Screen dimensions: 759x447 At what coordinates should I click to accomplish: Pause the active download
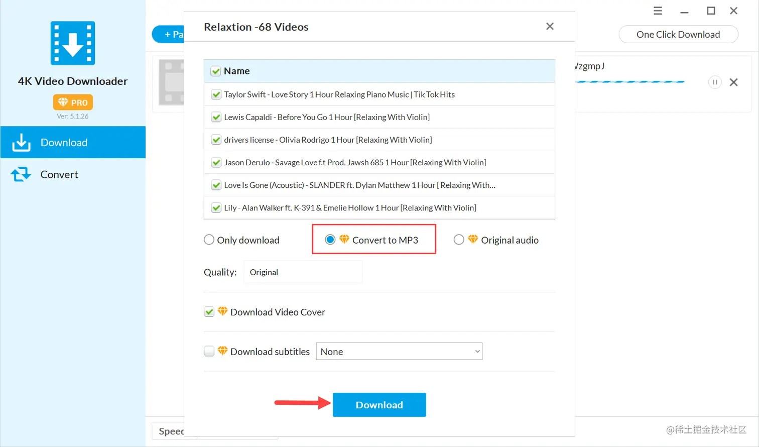[x=715, y=82]
